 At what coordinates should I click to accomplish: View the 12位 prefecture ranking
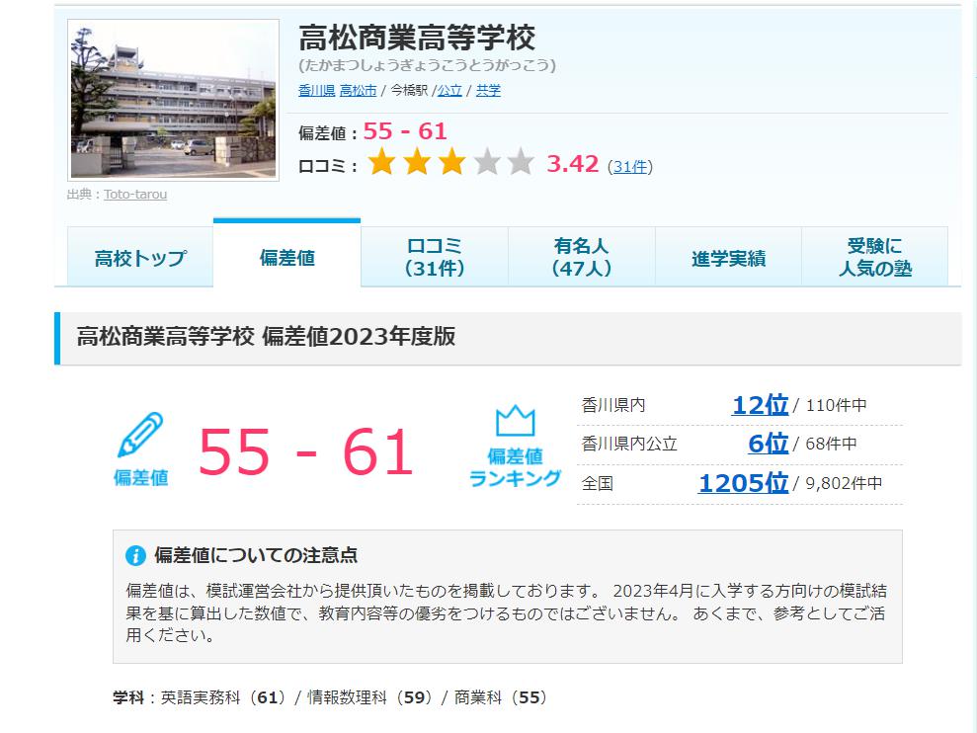[x=760, y=405]
